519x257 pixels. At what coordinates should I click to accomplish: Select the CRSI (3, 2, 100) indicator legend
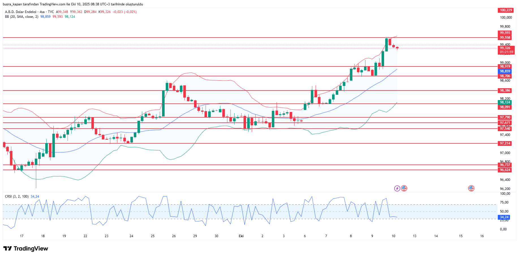[17, 196]
